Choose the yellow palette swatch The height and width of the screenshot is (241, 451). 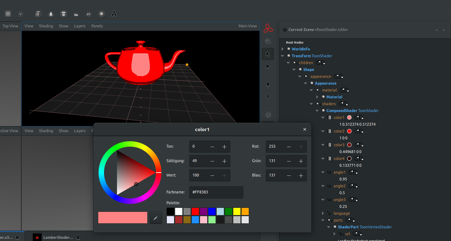click(237, 211)
